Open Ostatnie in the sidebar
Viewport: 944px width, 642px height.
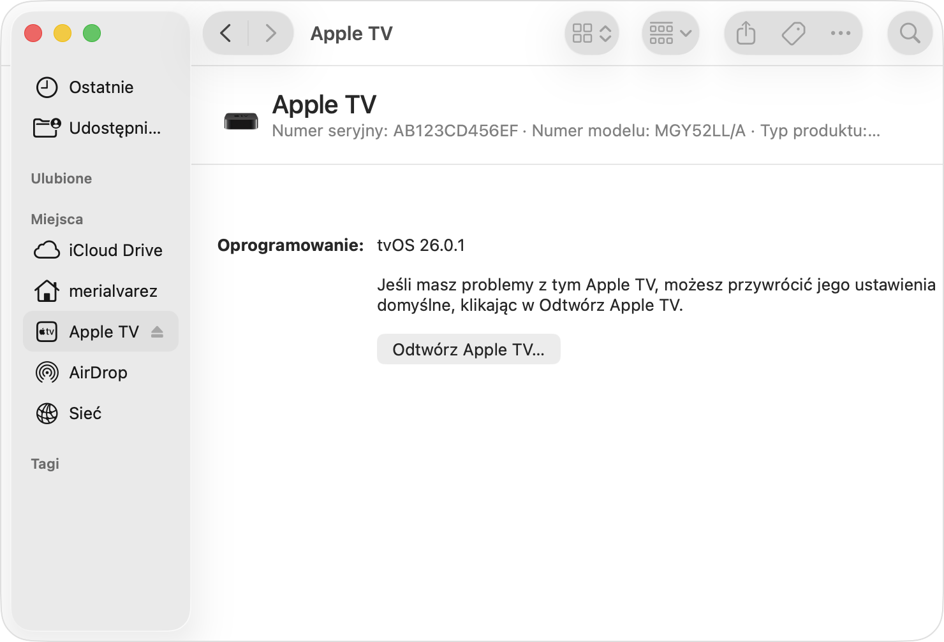tap(101, 87)
